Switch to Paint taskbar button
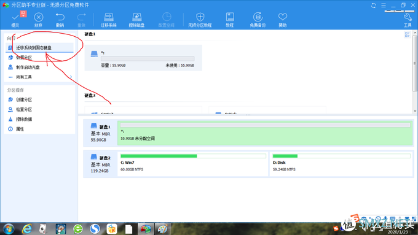Viewport: 418px width, 235px height. coord(163,229)
